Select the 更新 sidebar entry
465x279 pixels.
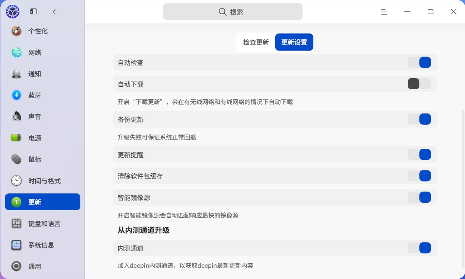43,202
